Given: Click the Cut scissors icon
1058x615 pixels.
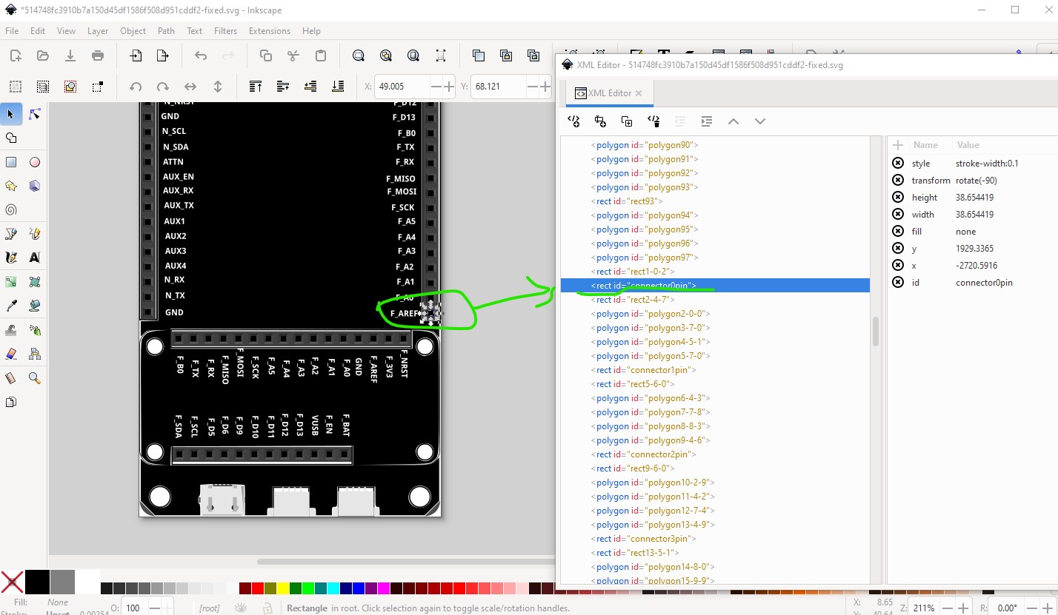Looking at the screenshot, I should (x=293, y=56).
